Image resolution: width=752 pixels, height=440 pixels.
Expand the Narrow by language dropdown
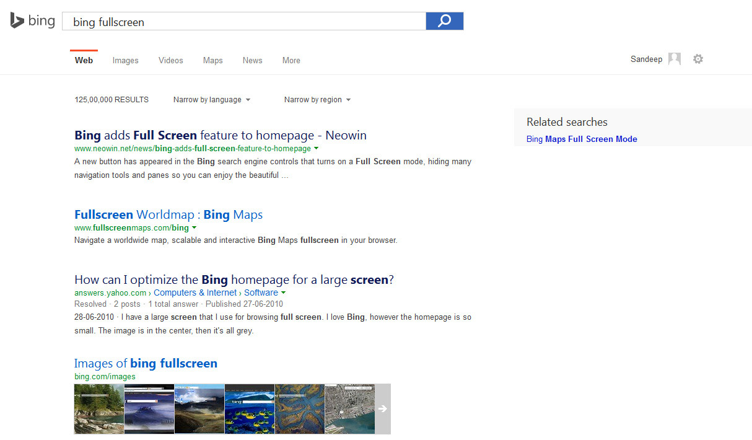(212, 100)
